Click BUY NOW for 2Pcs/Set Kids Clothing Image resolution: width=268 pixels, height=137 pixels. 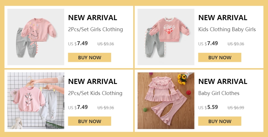pos(90,121)
